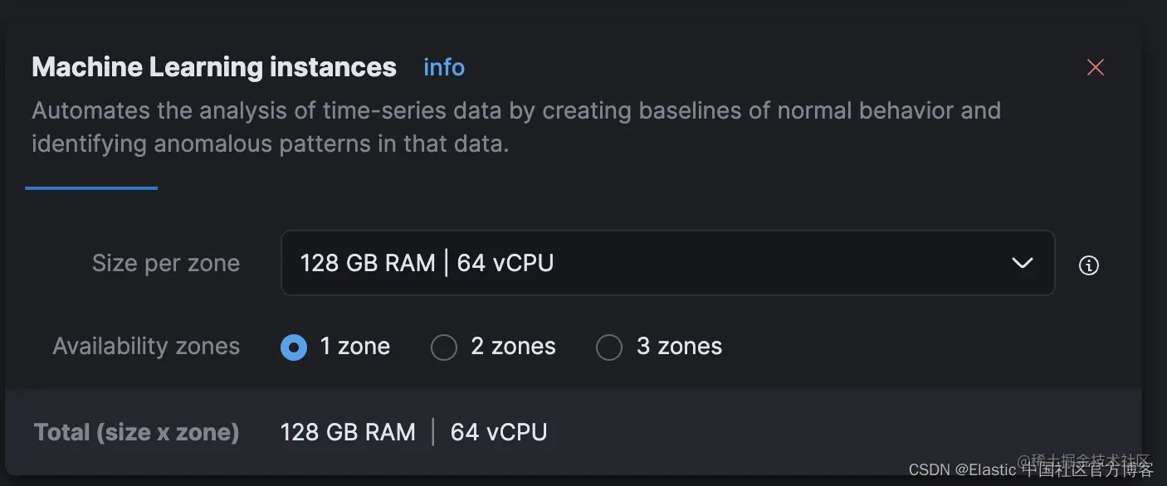This screenshot has width=1167, height=486.
Task: Click the "1 zone" option label text
Action: point(355,347)
